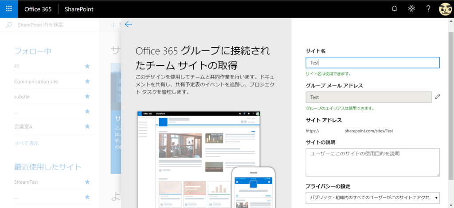Click the 最近使用したサイト heading
The height and width of the screenshot is (208, 454).
[x=48, y=167]
